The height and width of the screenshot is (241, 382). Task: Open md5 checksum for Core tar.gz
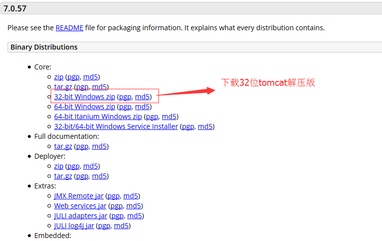(99, 87)
